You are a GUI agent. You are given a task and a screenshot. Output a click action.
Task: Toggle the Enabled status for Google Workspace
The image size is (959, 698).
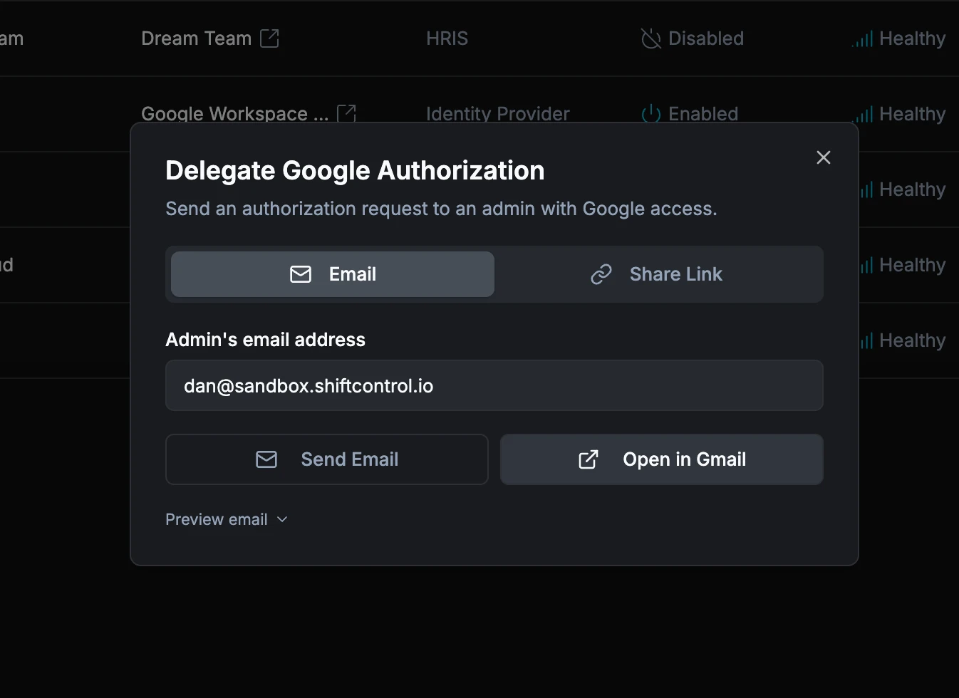point(689,113)
